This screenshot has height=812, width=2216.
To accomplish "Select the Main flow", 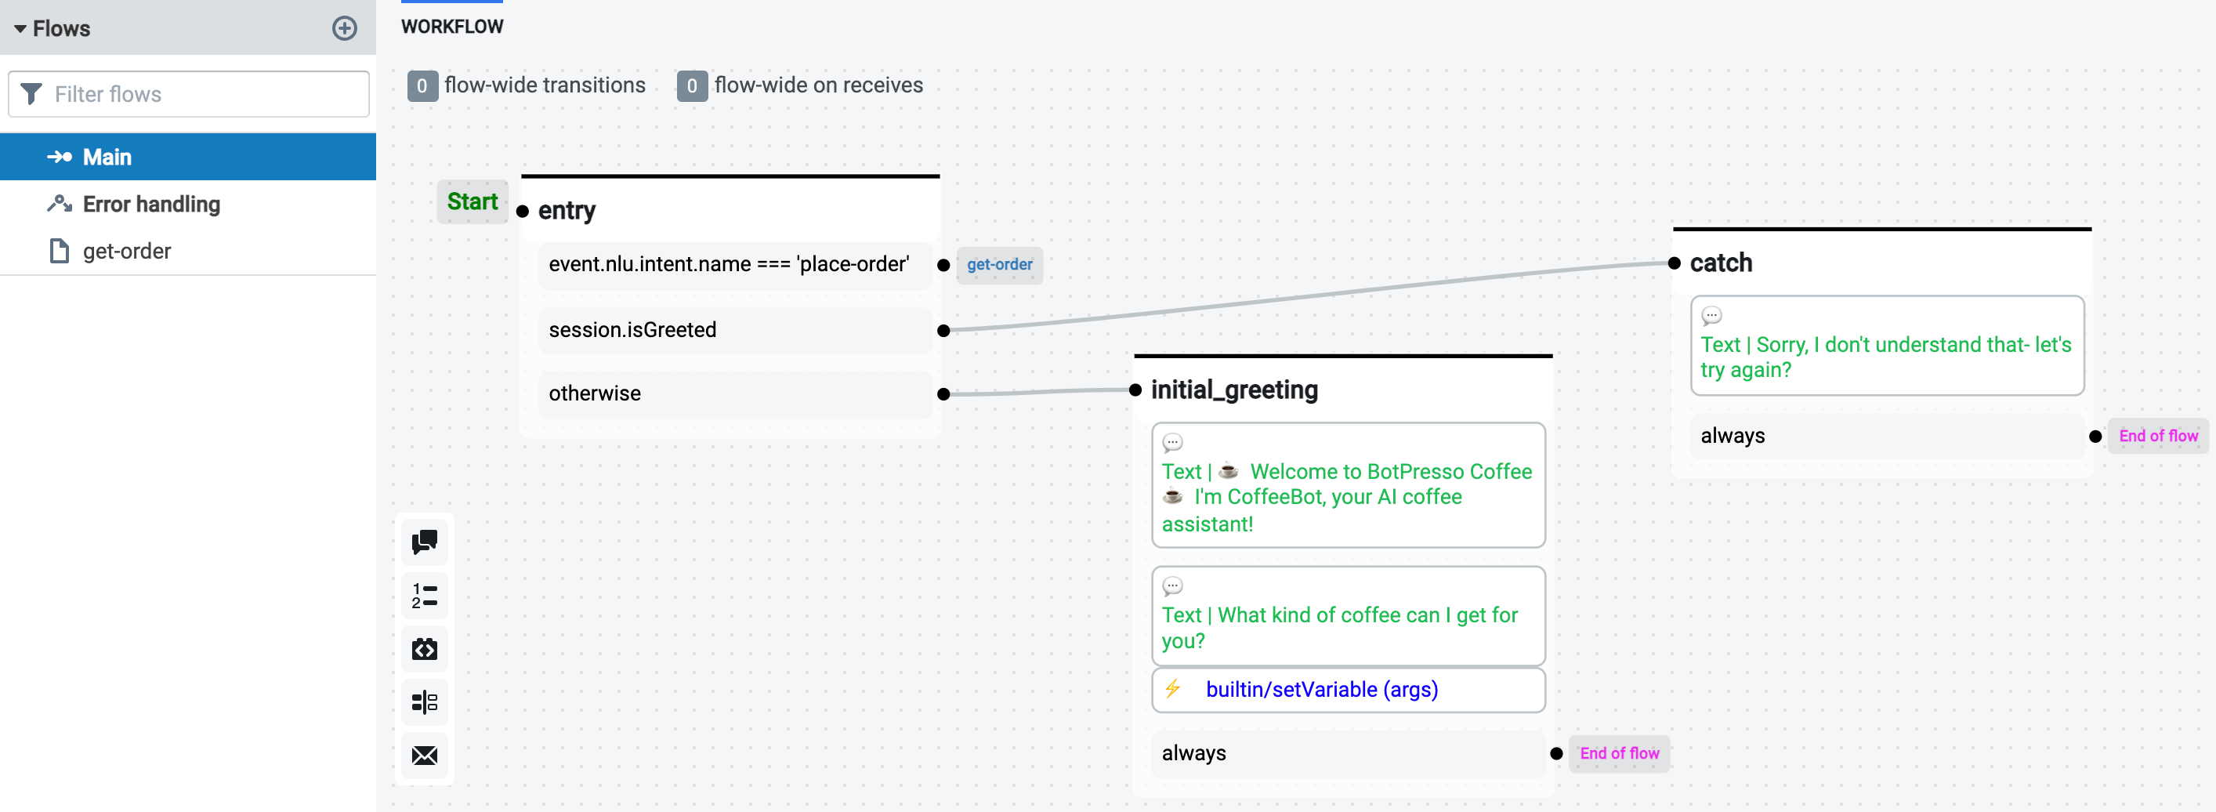I will pos(107,157).
